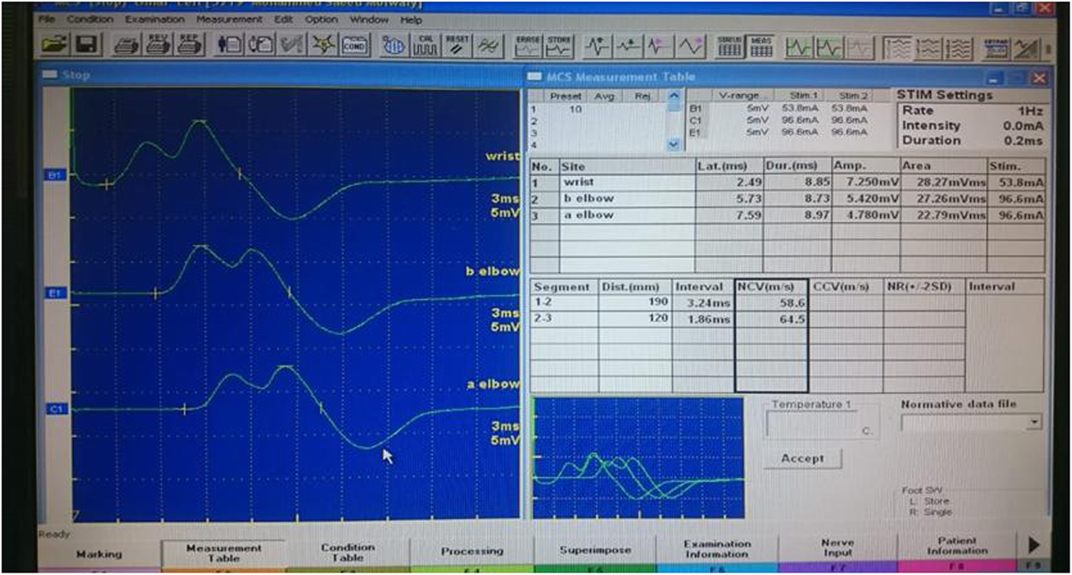Open the File menu
This screenshot has width=1072, height=575.
[46, 20]
